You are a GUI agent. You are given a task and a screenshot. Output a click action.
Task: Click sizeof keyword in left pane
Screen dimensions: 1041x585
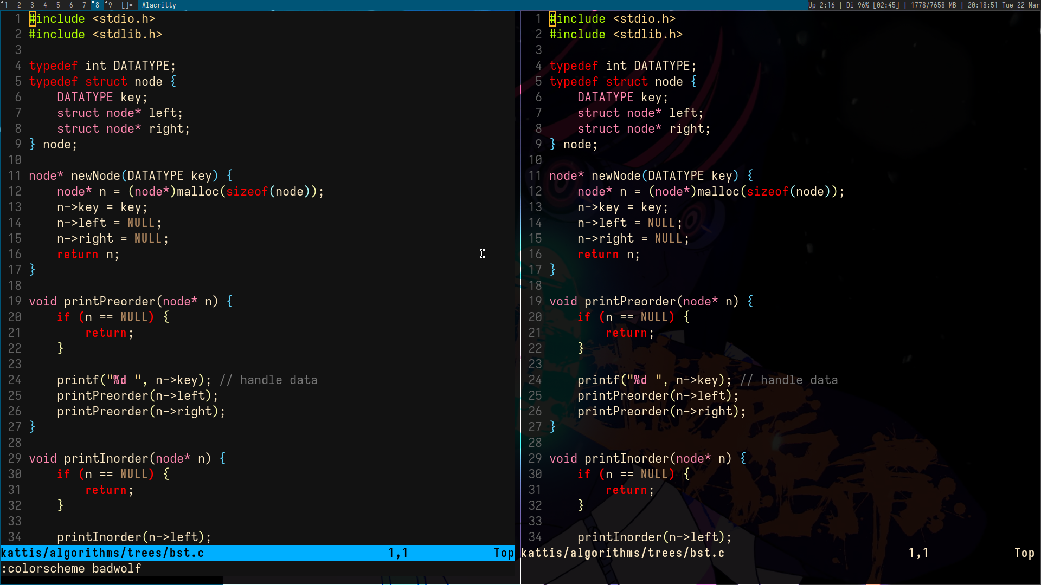coord(247,191)
